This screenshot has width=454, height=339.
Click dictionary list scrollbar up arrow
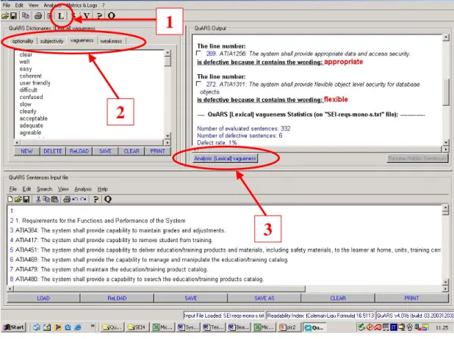167,53
